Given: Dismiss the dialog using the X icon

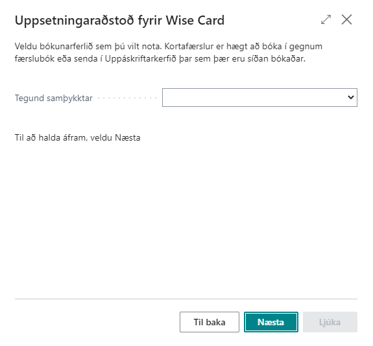Looking at the screenshot, I should (346, 19).
